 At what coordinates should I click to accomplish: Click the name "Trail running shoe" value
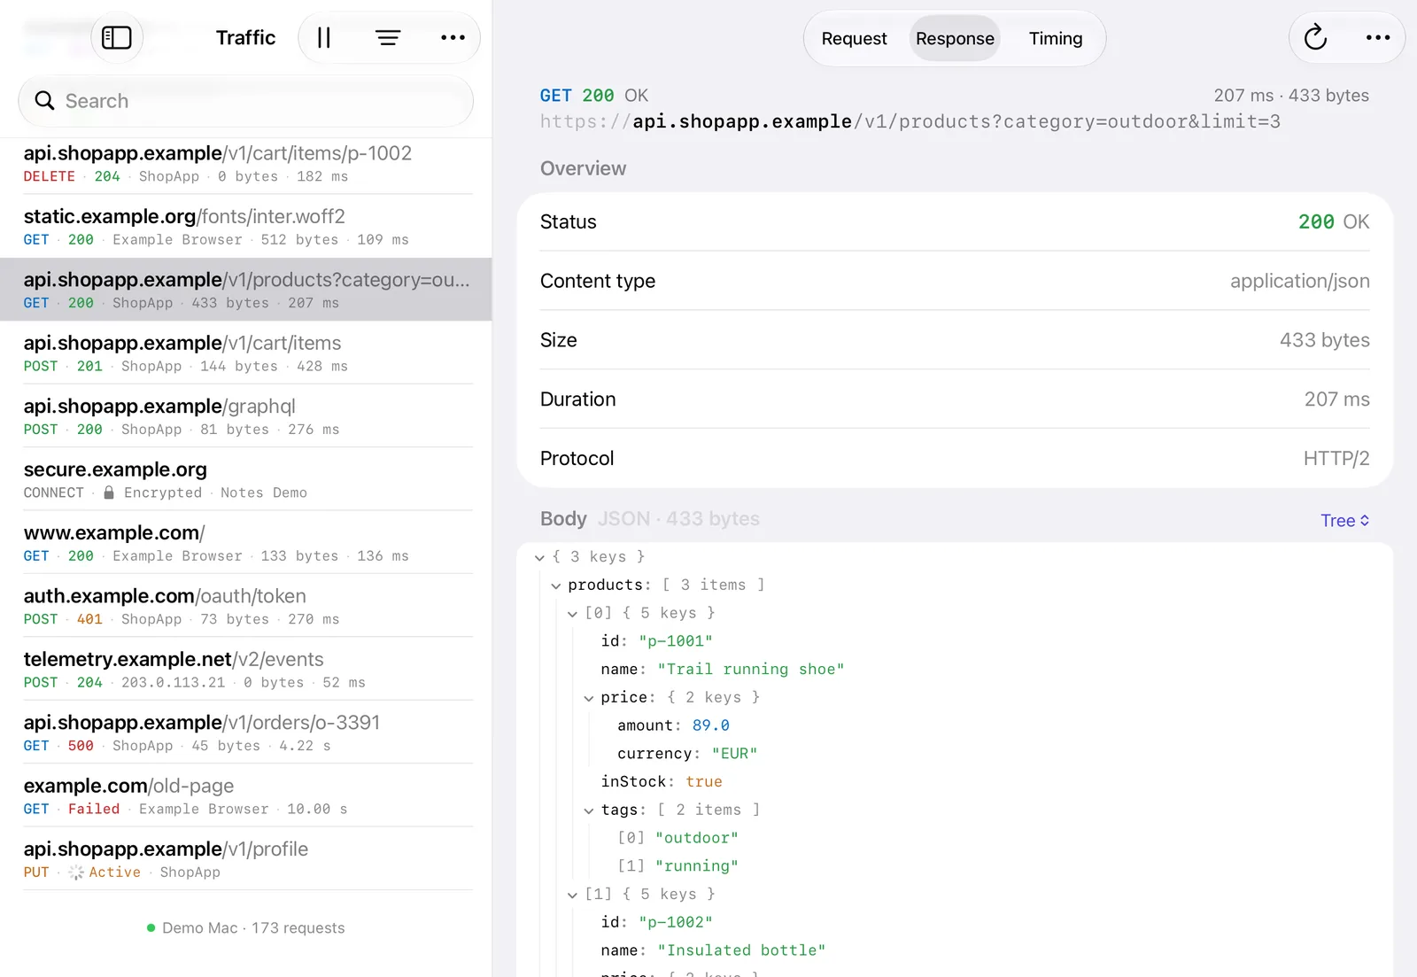point(750,670)
